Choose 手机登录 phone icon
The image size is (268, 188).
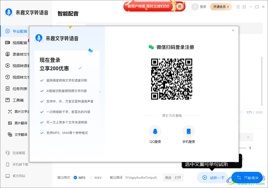(x=189, y=131)
